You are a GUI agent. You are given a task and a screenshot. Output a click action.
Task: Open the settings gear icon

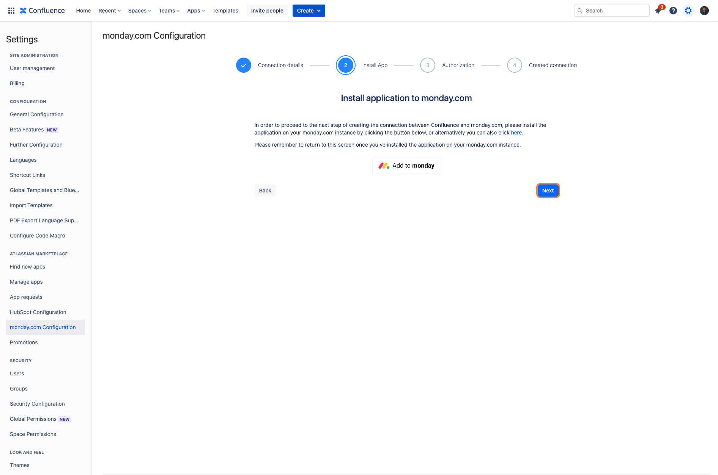tap(688, 11)
